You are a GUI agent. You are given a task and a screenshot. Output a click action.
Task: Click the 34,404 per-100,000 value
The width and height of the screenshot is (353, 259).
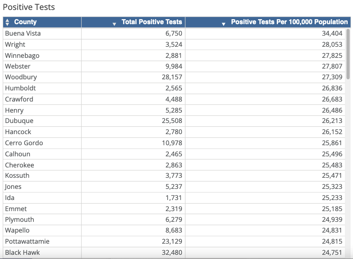[x=332, y=33]
